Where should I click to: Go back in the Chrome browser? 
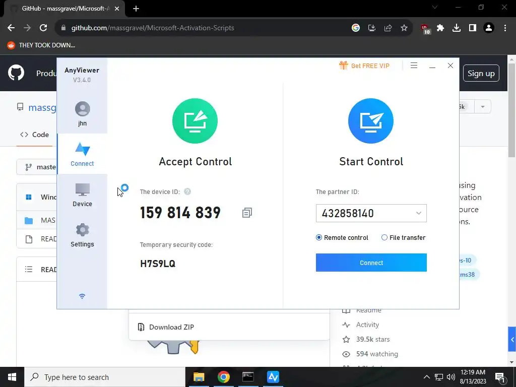tap(11, 28)
